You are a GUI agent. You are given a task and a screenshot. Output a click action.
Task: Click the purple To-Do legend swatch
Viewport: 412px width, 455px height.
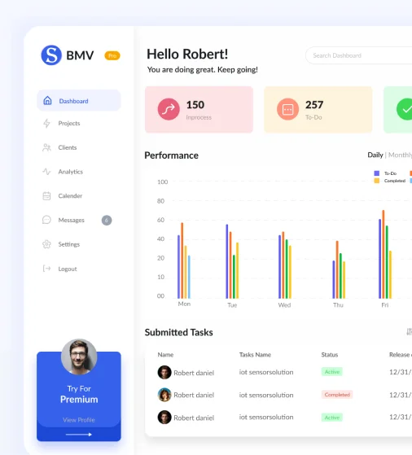tap(376, 173)
